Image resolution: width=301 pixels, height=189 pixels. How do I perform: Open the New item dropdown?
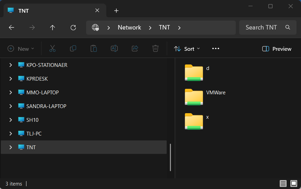[21, 49]
